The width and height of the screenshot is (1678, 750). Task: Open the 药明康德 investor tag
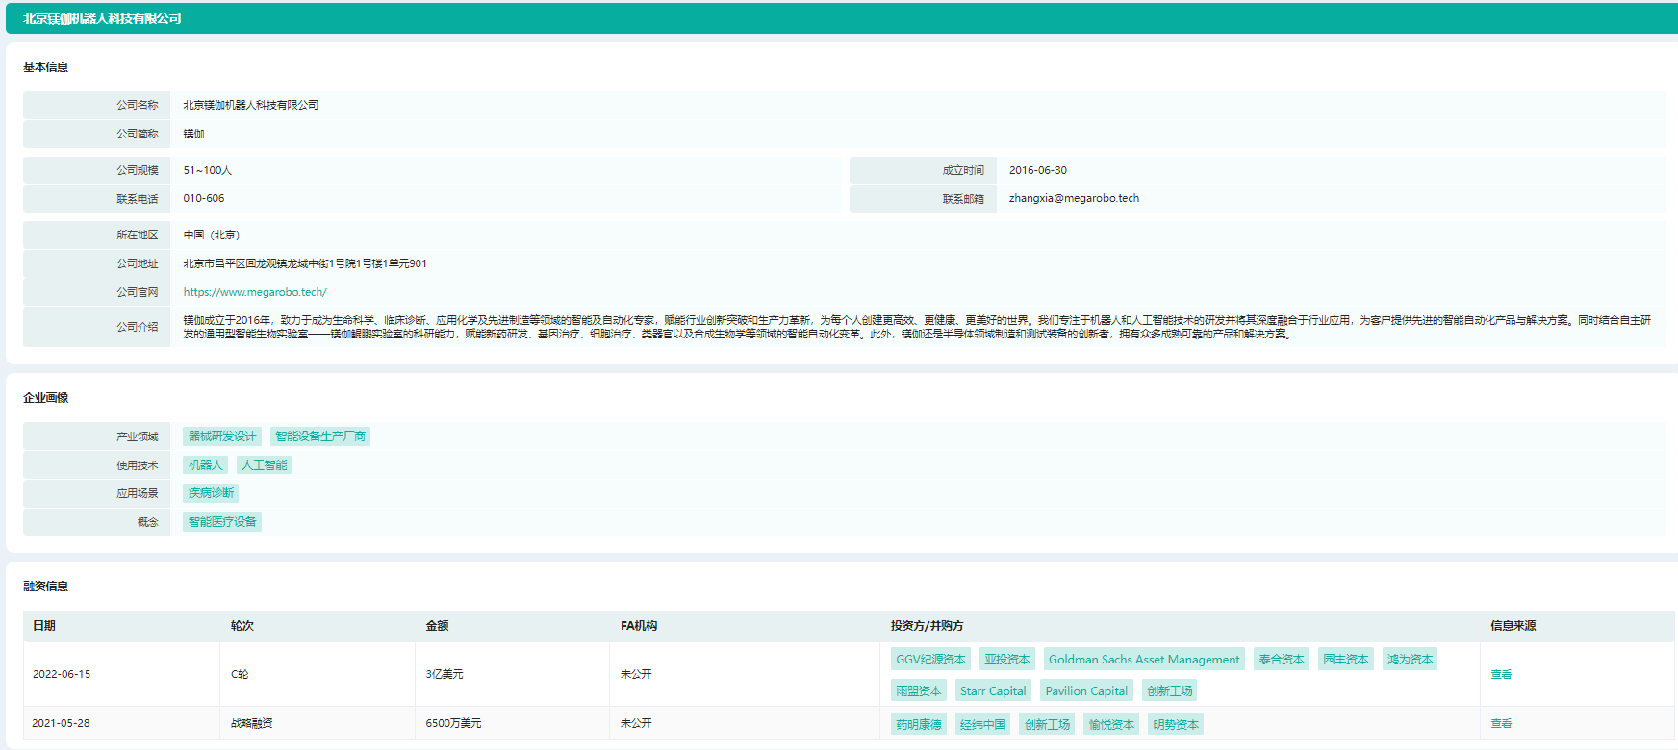point(919,725)
